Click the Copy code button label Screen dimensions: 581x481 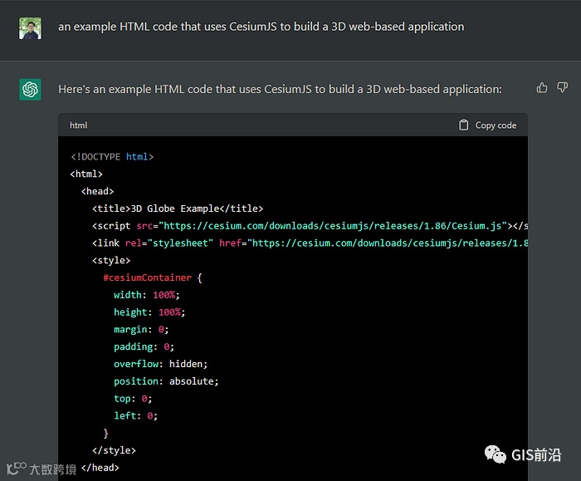496,125
